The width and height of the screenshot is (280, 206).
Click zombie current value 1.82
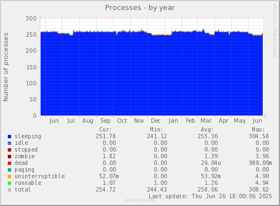point(109,157)
